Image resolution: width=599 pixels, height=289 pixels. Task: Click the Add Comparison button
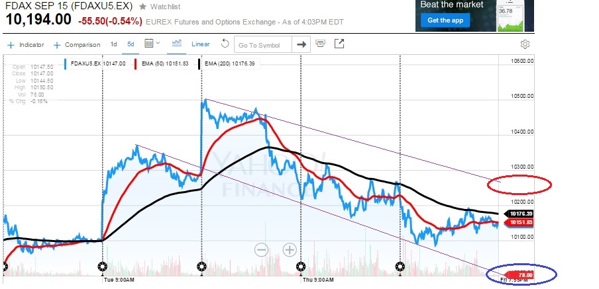[x=77, y=45]
